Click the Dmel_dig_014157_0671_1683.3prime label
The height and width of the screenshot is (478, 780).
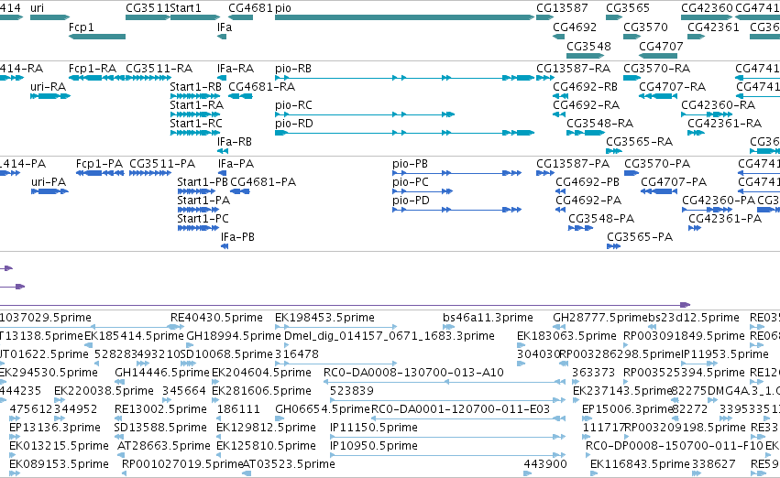point(389,336)
